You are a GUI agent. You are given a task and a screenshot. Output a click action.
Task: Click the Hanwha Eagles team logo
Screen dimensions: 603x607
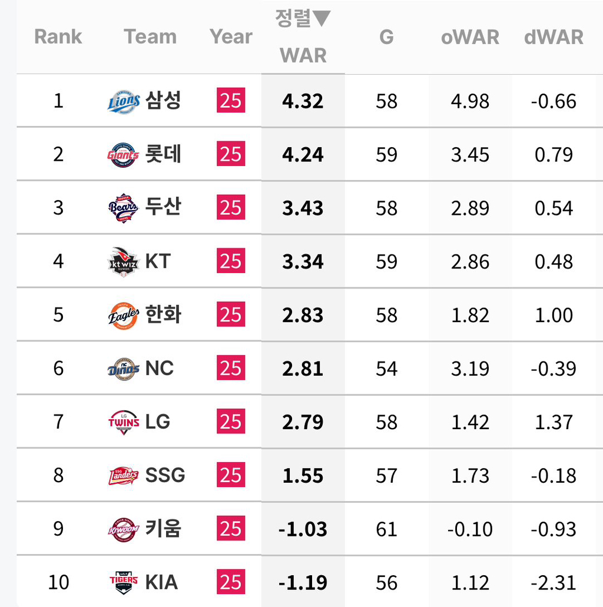(124, 316)
